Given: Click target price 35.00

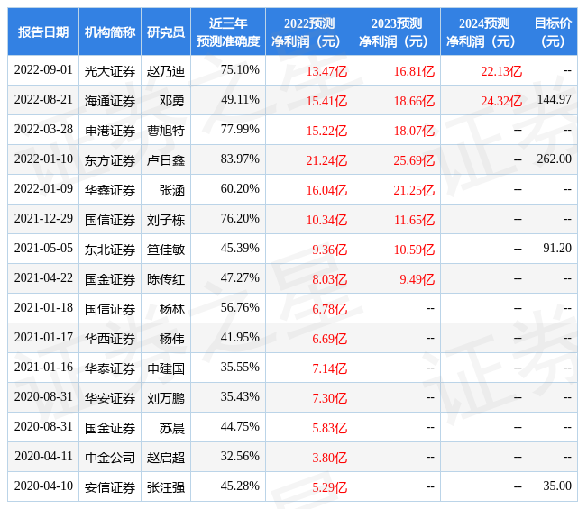Looking at the screenshot, I should (557, 486).
